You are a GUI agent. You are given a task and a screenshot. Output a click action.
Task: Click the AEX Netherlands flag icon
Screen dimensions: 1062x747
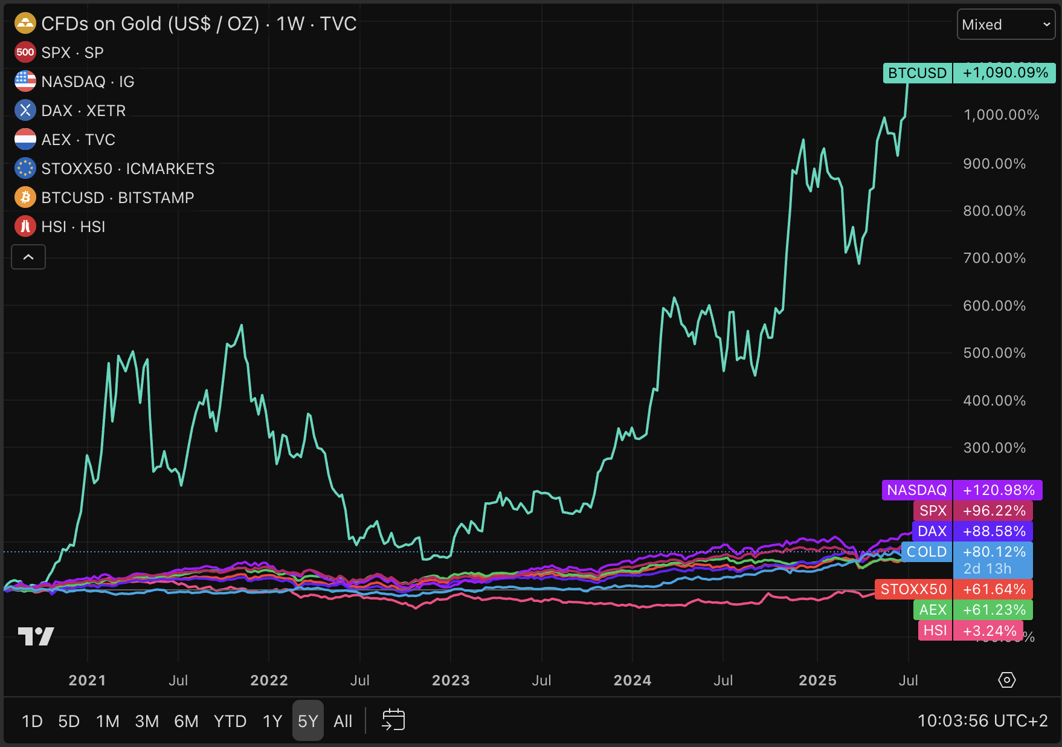tap(25, 140)
